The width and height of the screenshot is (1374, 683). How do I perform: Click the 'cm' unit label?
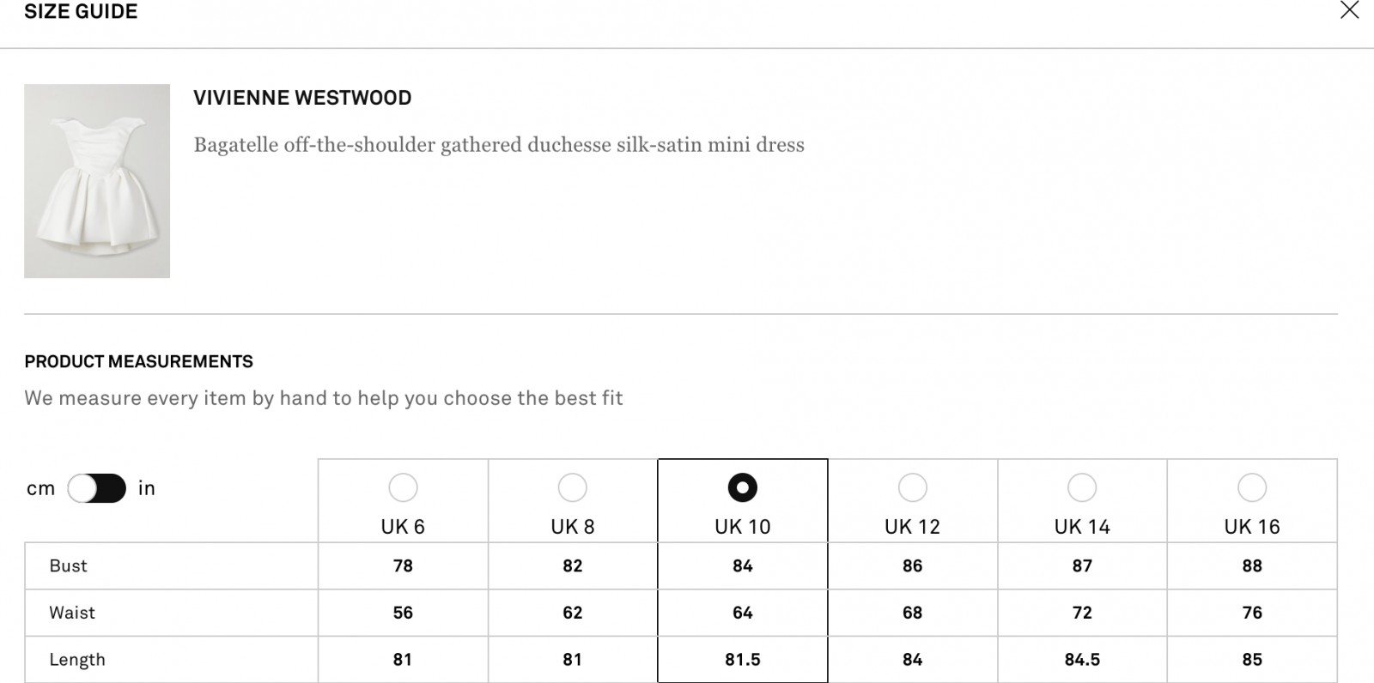(40, 488)
